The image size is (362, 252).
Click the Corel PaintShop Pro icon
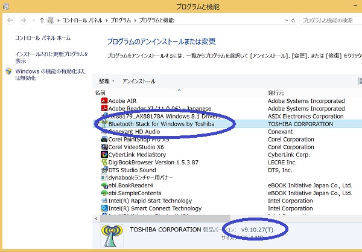[104, 139]
